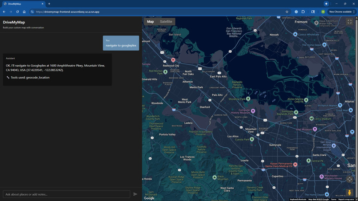358x201 pixels.
Task: Switch to Satellite map view
Action: pos(166,22)
